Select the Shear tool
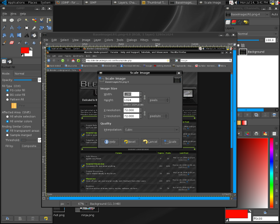 (4, 35)
